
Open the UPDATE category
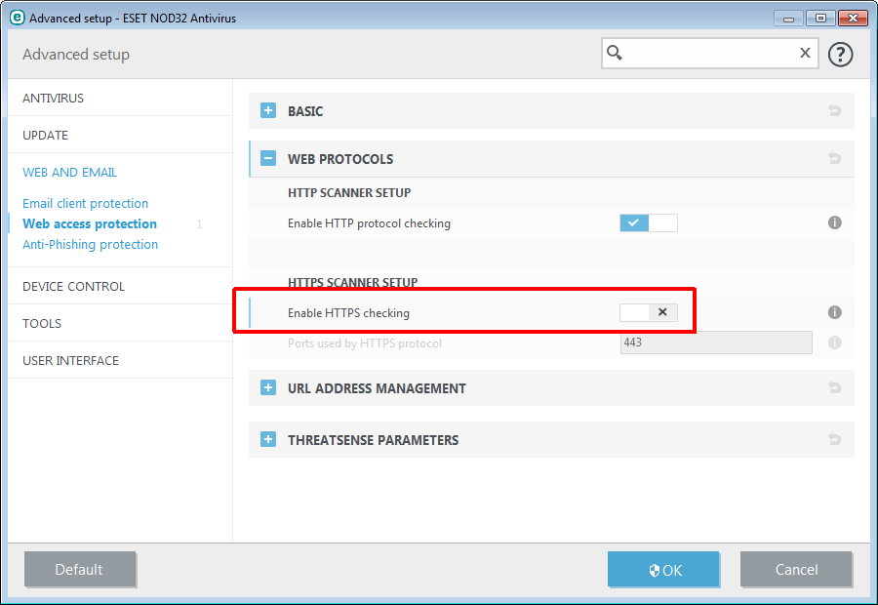45,135
